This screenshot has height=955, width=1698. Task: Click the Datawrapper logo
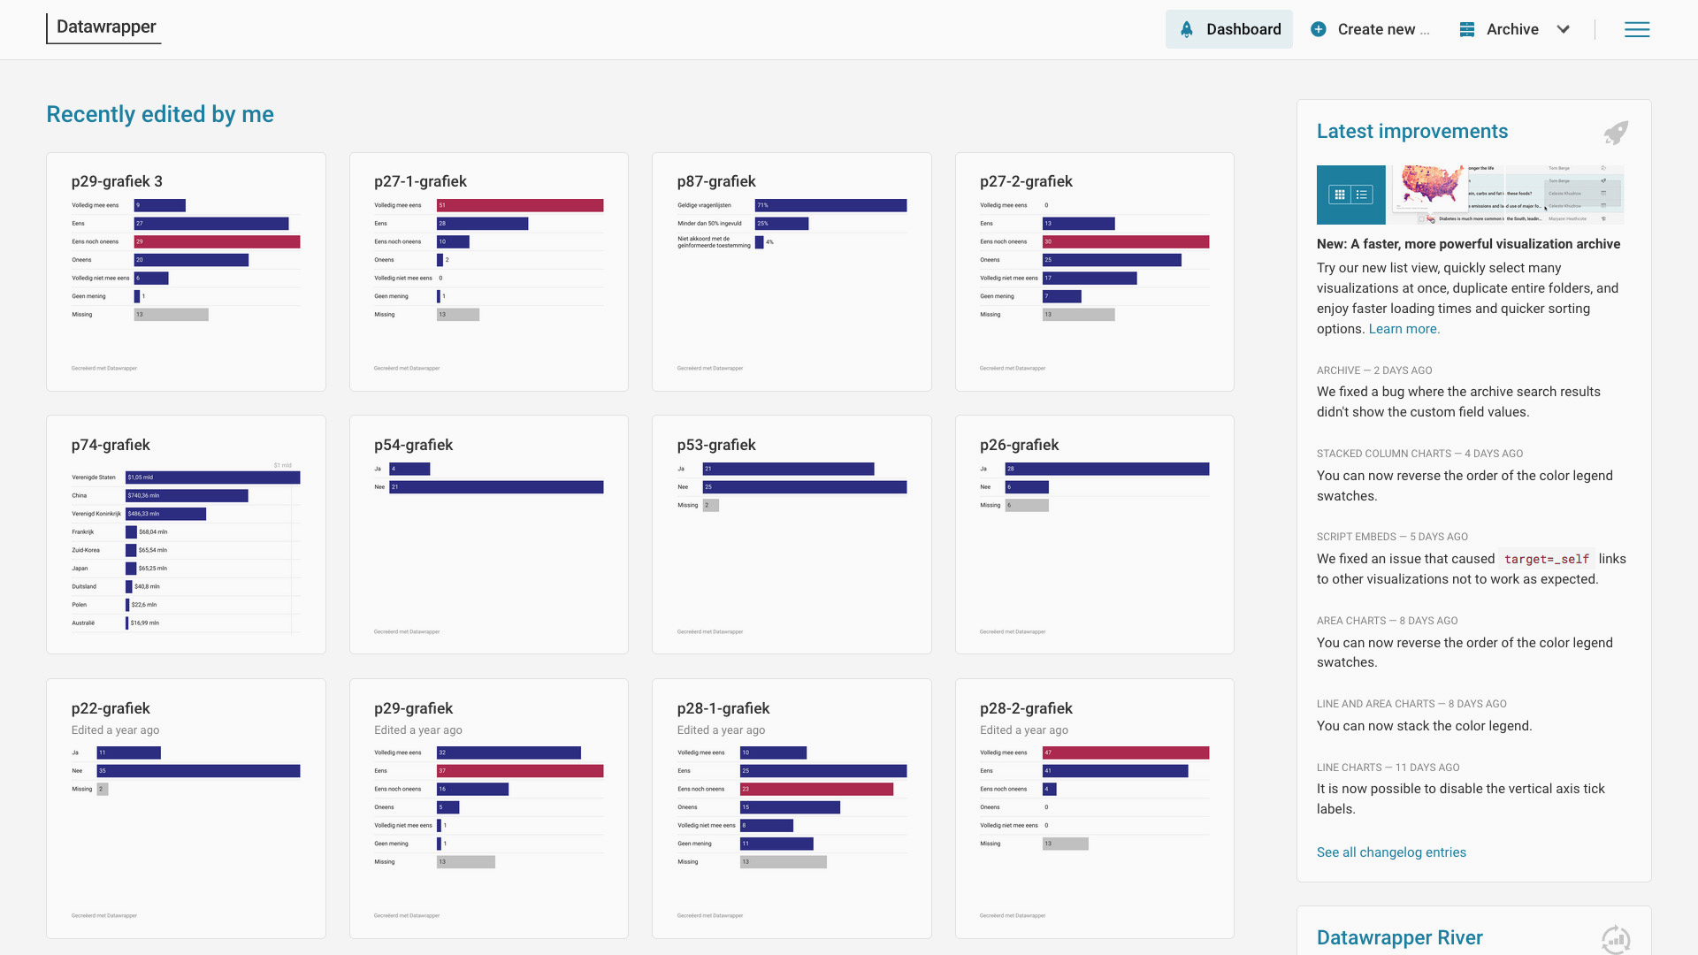pyautogui.click(x=104, y=27)
